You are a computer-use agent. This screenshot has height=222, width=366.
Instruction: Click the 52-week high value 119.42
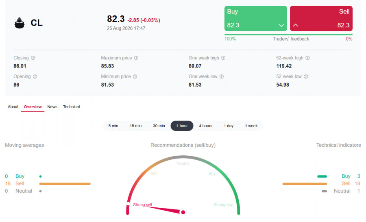284,66
